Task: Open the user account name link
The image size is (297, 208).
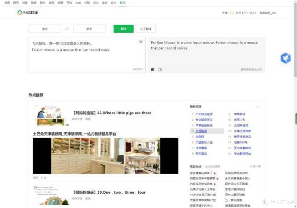Action: click(x=268, y=13)
